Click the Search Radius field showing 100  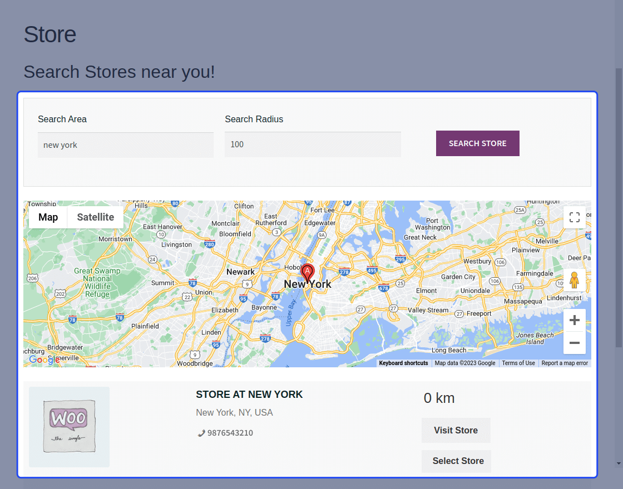click(313, 144)
